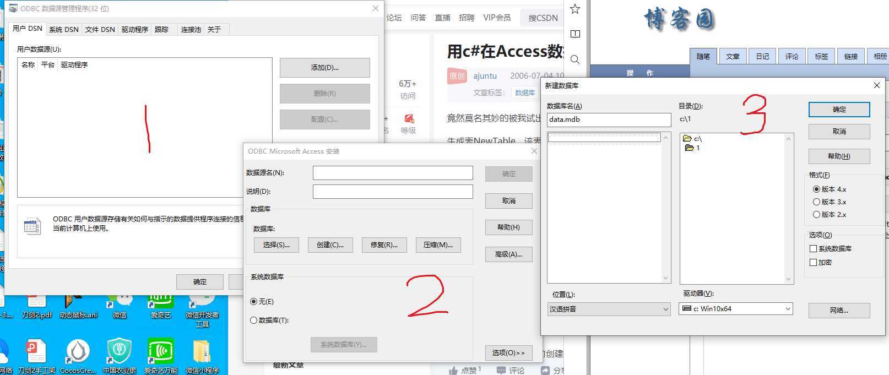The width and height of the screenshot is (889, 375).
Task: Select the c:\ folder in the directory tree
Action: pyautogui.click(x=692, y=139)
